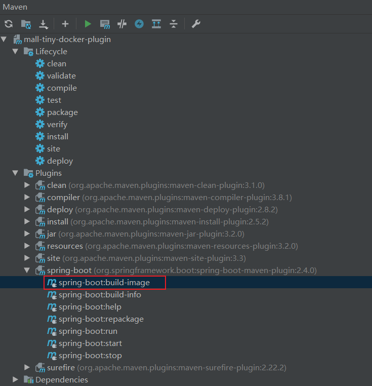This screenshot has width=372, height=386.
Task: Expand the deploy plugin node
Action: click(x=27, y=210)
